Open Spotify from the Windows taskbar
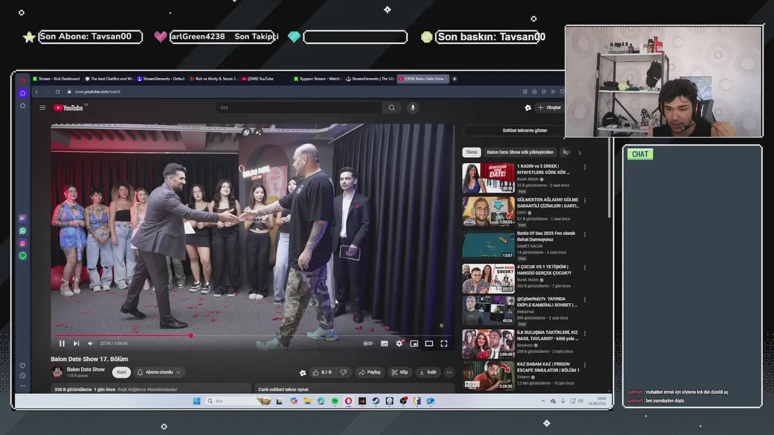The image size is (774, 435). (334, 401)
